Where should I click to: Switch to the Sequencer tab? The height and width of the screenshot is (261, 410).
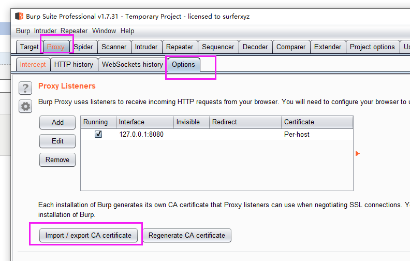pos(218,47)
